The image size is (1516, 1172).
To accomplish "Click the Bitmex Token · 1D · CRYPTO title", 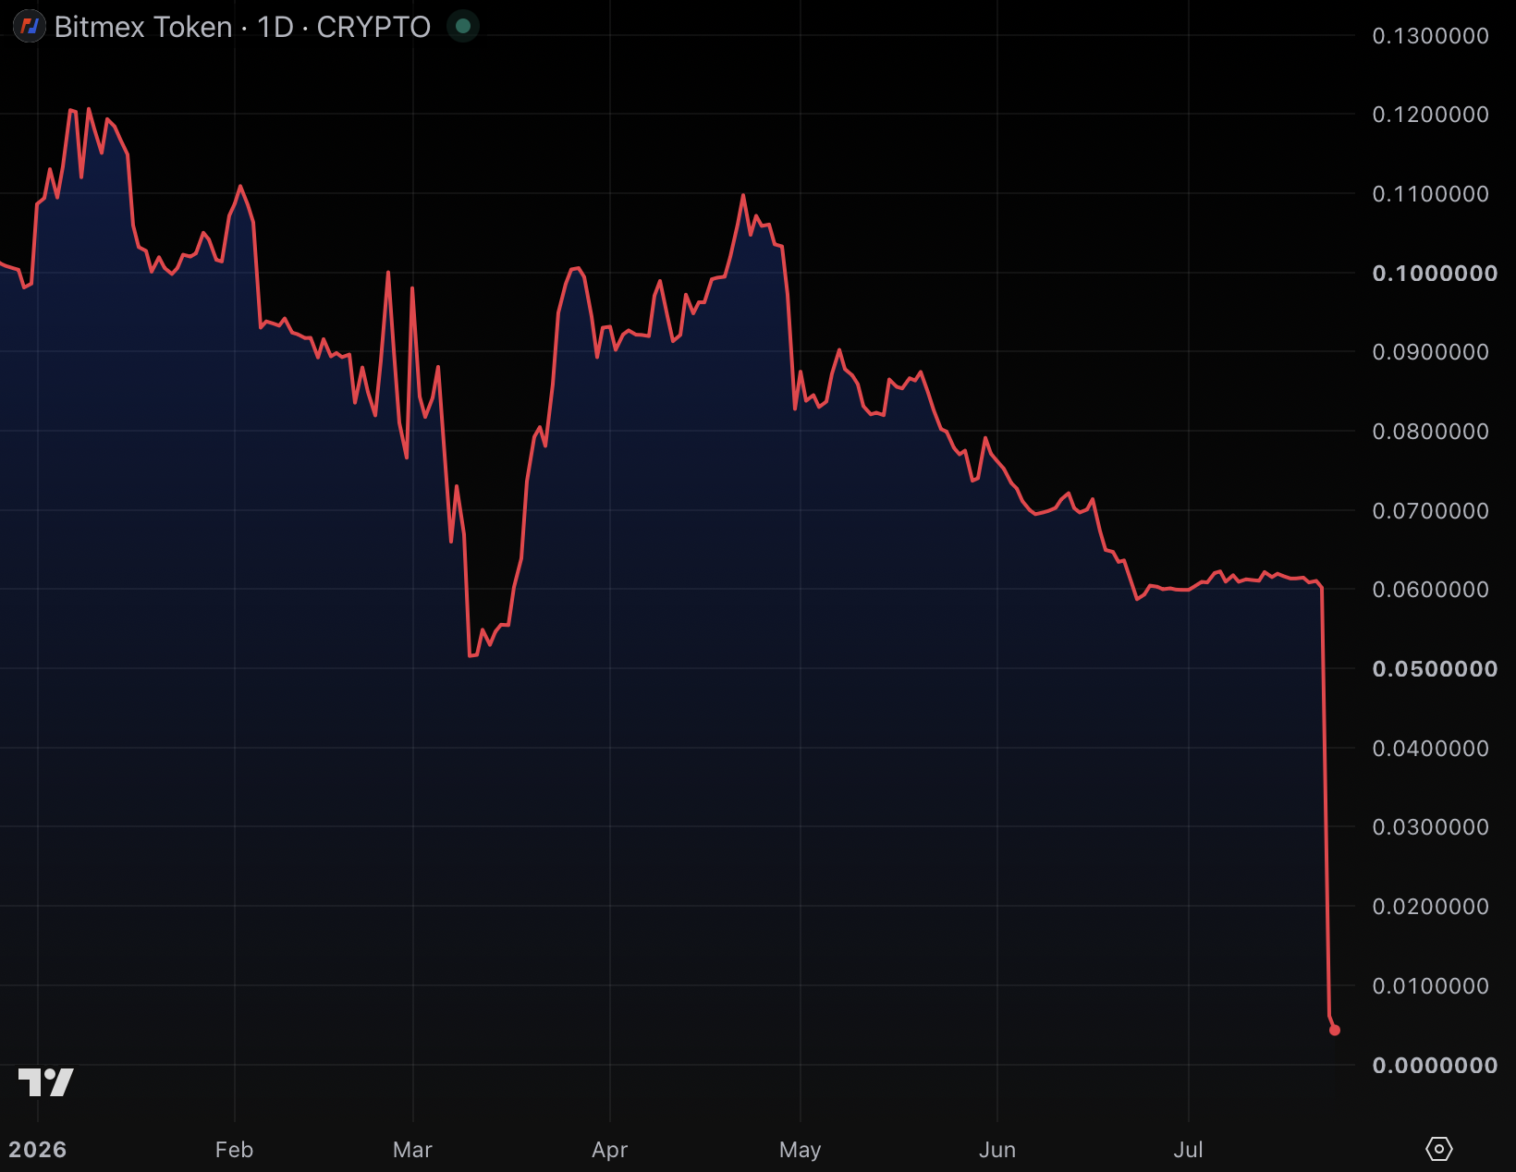I will (242, 27).
